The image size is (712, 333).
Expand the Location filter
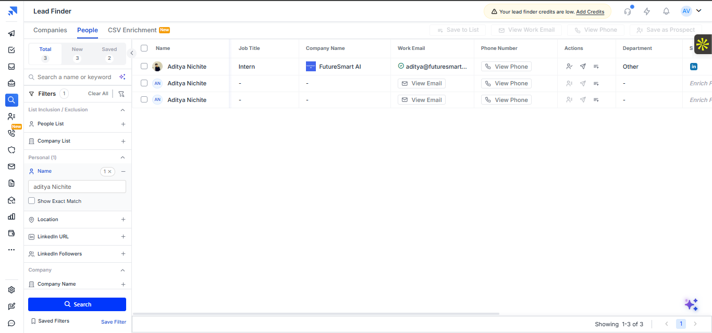(x=124, y=220)
